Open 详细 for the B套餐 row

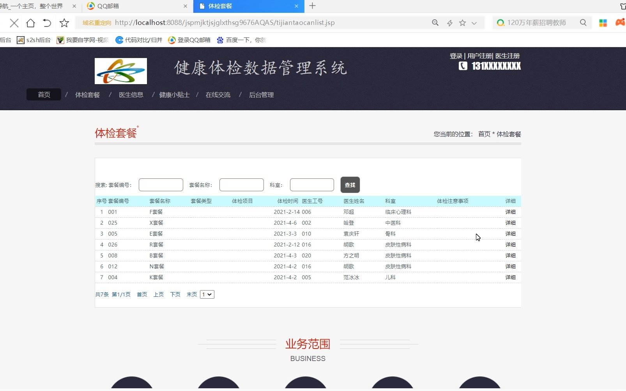(510, 255)
